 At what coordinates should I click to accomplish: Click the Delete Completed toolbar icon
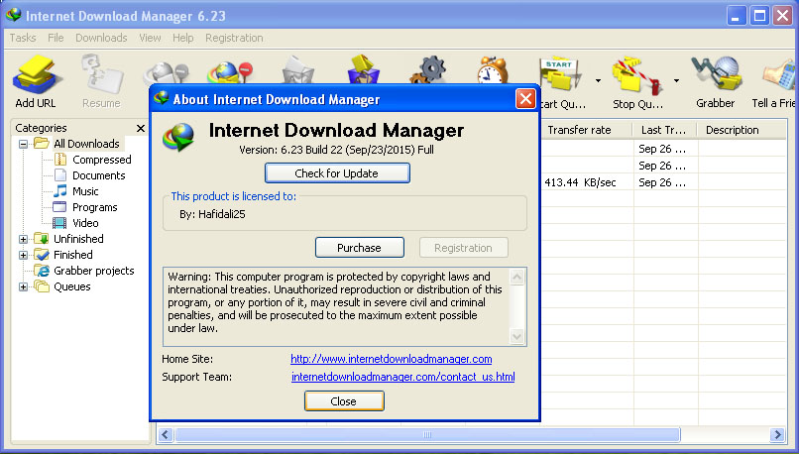(x=364, y=69)
